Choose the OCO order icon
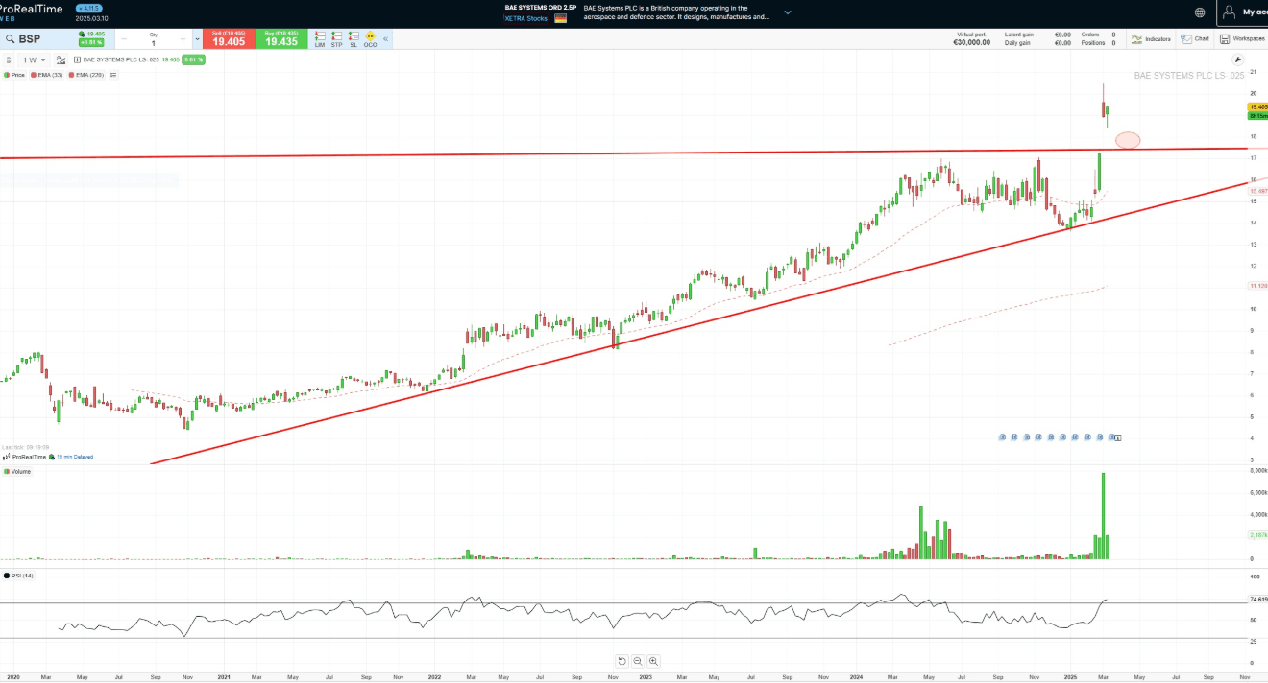The width and height of the screenshot is (1268, 683). pyautogui.click(x=370, y=39)
